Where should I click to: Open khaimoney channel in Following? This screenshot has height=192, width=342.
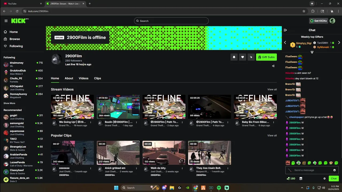[23, 64]
